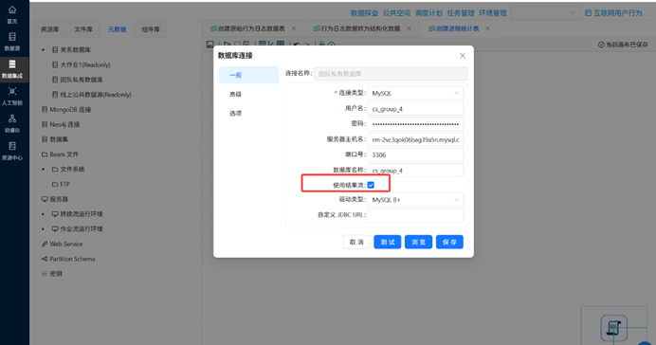The height and width of the screenshot is (345, 656).
Task: Close the 创建进程统计表 tab
Action: (488, 28)
